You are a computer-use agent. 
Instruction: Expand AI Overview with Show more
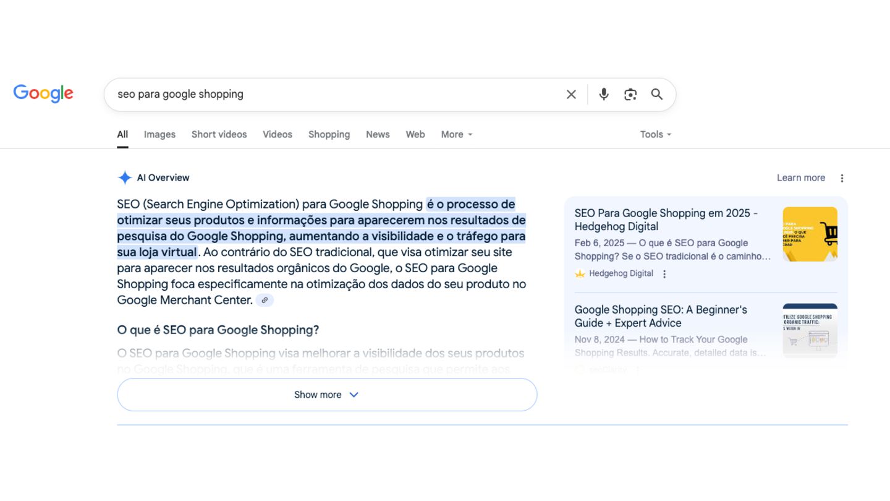pos(327,395)
